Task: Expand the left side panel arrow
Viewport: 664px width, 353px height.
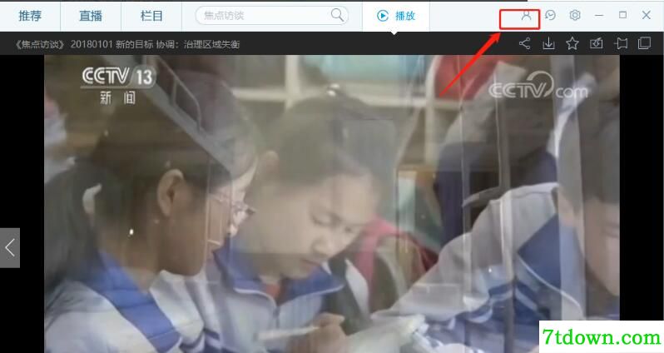Action: (10, 248)
